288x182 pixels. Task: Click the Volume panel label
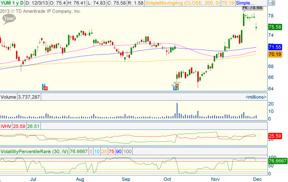(8, 97)
